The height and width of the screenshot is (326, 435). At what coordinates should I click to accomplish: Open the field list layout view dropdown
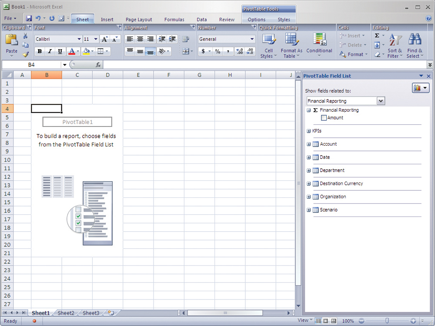[x=421, y=88]
